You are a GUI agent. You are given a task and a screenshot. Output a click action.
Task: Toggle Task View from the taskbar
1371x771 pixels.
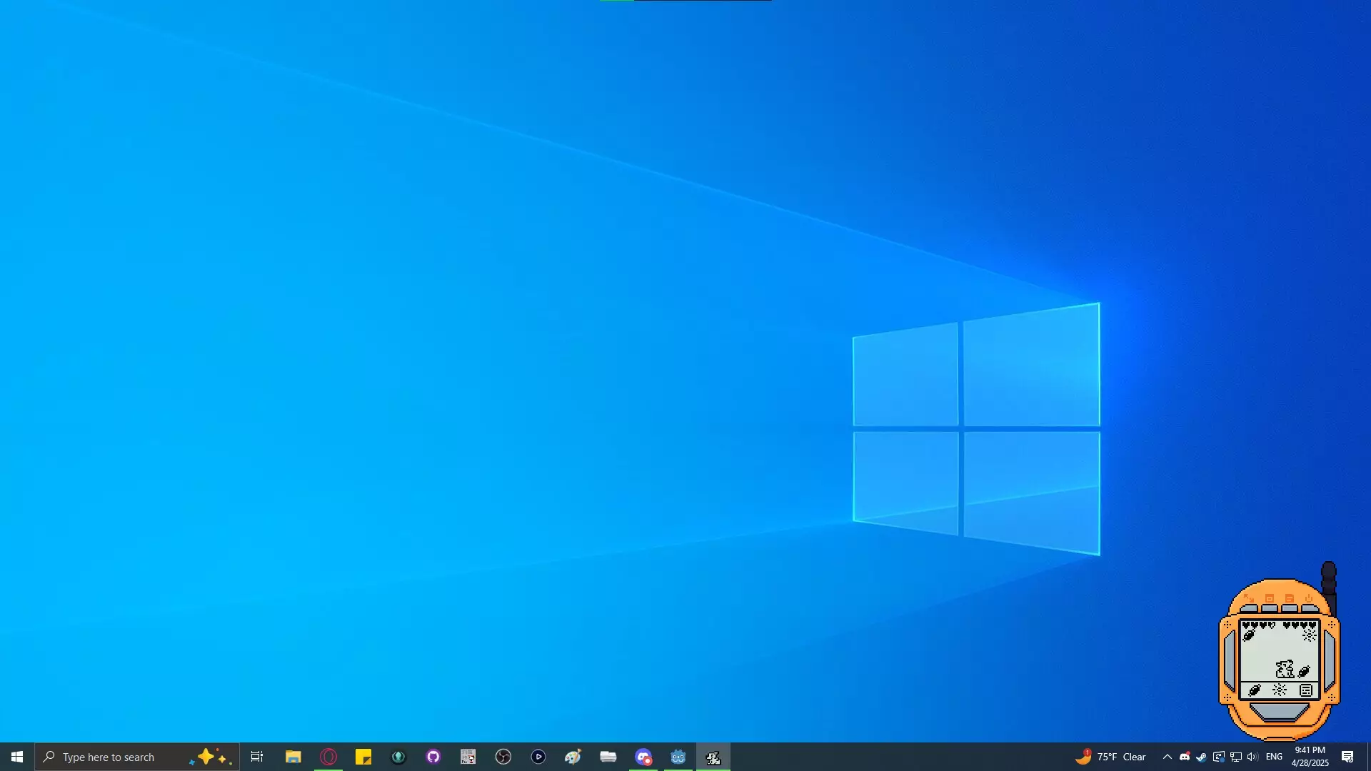pyautogui.click(x=257, y=757)
